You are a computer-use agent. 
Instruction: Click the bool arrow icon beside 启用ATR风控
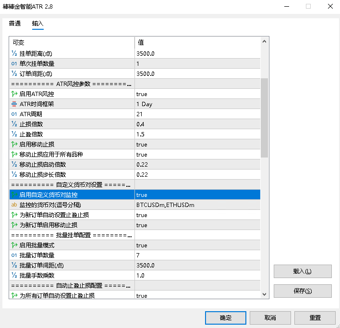click(14, 94)
